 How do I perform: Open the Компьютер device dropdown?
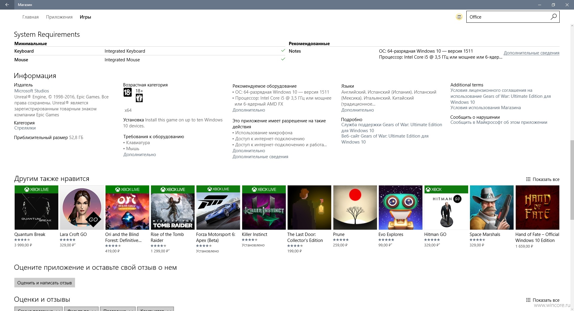click(x=155, y=309)
